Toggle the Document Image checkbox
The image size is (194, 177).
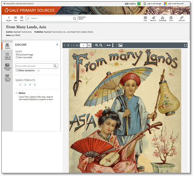[17, 54]
